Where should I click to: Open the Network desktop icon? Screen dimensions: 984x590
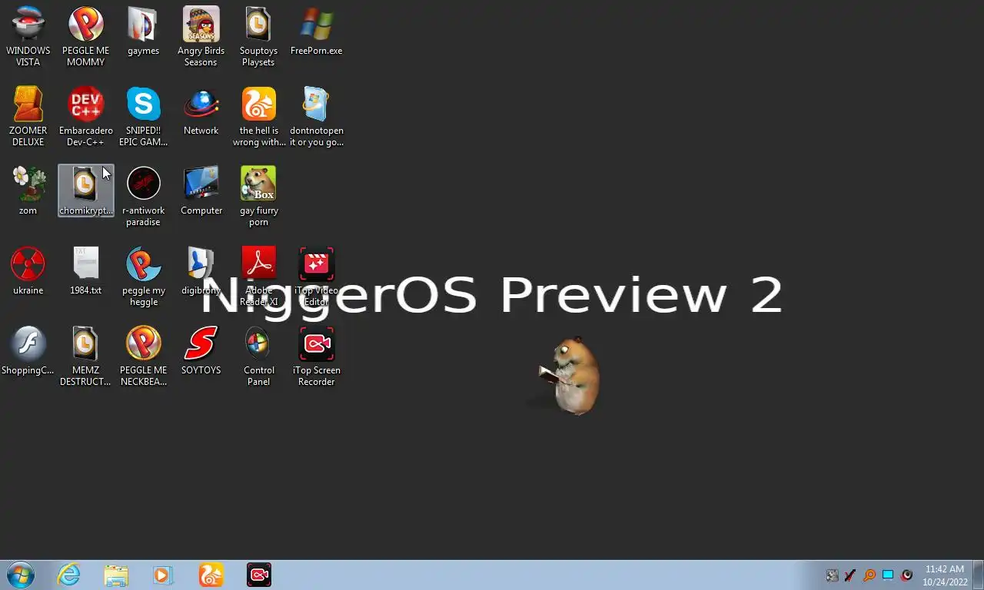pos(201,111)
